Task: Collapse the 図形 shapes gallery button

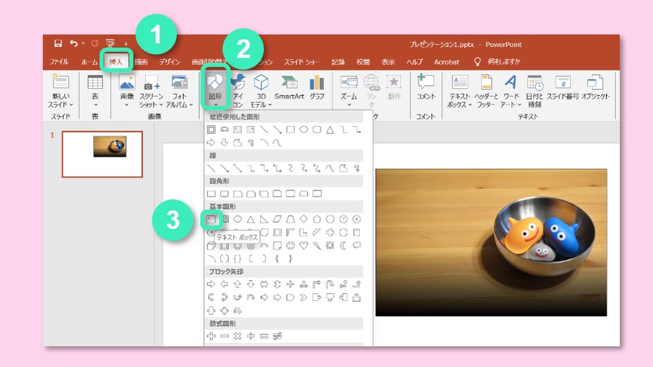Action: click(216, 90)
